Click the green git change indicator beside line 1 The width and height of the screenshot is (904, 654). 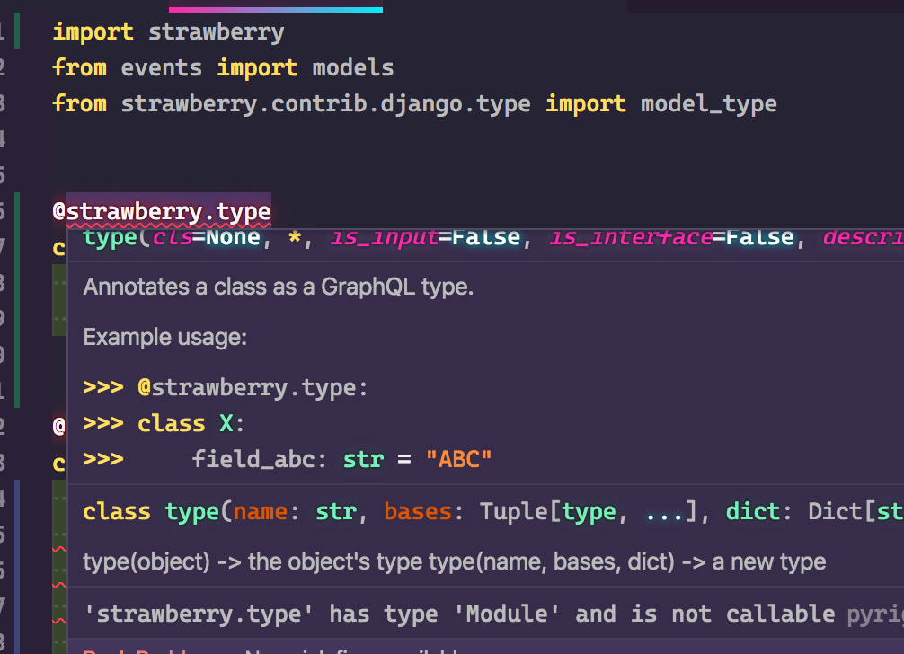click(x=19, y=31)
